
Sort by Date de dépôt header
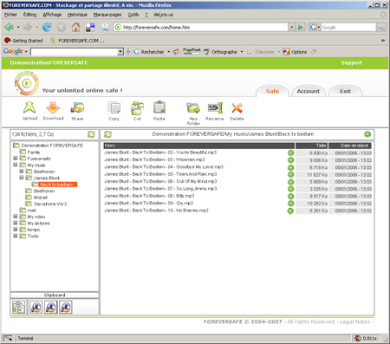[350, 146]
